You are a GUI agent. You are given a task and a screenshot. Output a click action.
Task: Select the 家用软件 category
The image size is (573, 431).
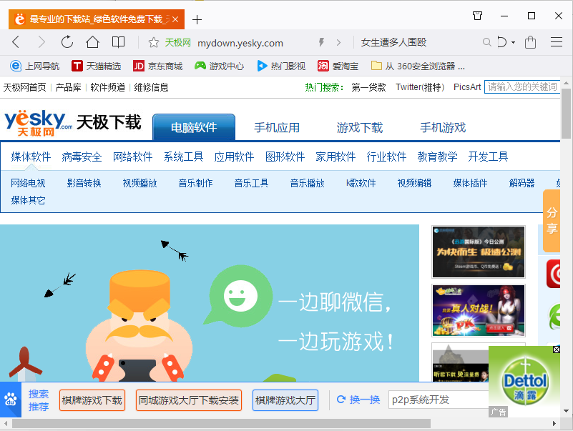[336, 157]
